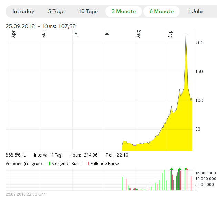Click the red overflow arrow in volume chart
This screenshot has height=199, width=217.
coord(187,169)
